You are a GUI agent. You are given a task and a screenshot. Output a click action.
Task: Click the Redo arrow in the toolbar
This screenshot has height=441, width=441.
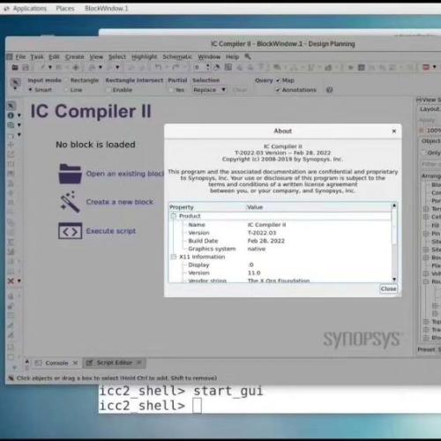[x=176, y=67]
